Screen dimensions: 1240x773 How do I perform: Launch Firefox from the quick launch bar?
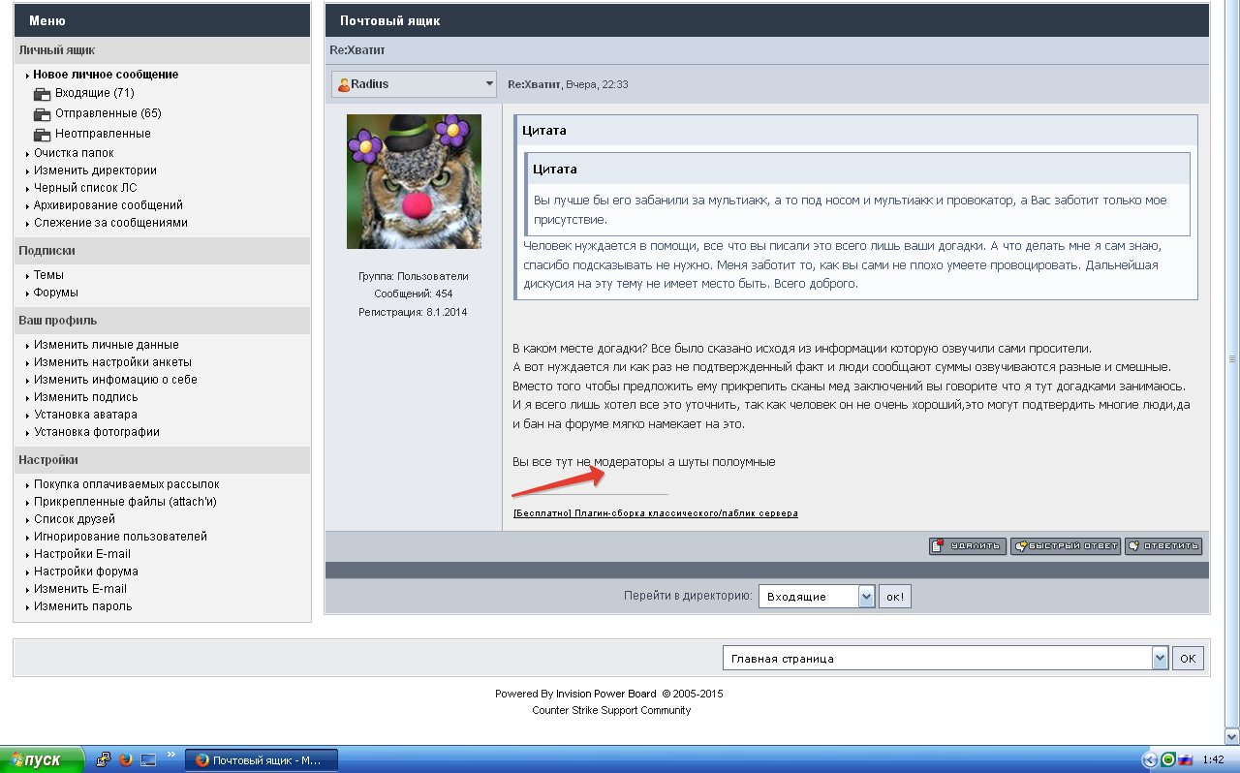(x=125, y=759)
